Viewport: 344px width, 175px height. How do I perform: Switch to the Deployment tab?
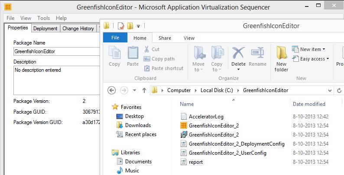coord(45,29)
